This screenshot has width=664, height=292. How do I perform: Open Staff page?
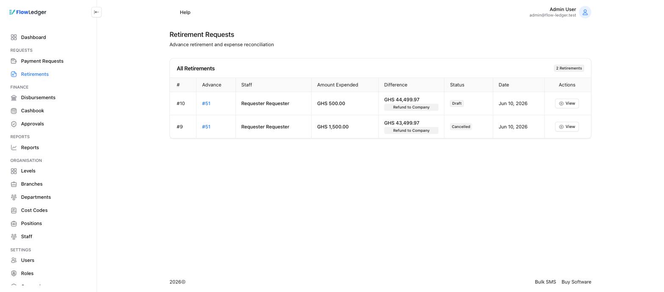(x=27, y=236)
